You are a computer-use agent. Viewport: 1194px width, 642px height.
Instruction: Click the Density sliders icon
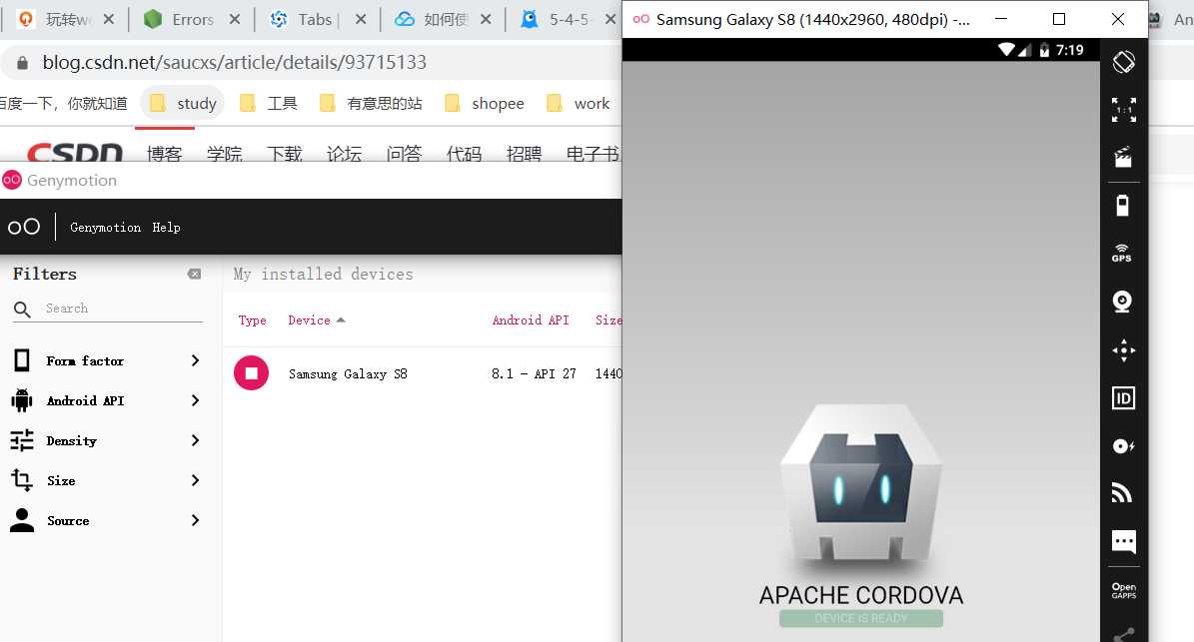(x=22, y=440)
